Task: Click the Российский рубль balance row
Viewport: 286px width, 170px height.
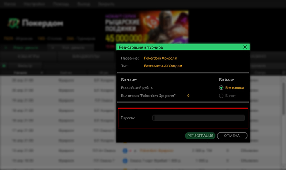Action: click(137, 88)
